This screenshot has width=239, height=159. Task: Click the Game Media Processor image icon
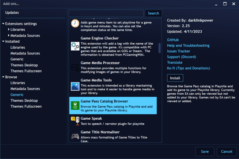point(75,67)
